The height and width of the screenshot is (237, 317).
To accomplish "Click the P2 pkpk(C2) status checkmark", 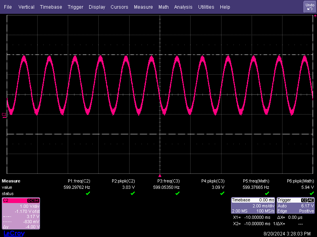I will pyautogui.click(x=133, y=193).
